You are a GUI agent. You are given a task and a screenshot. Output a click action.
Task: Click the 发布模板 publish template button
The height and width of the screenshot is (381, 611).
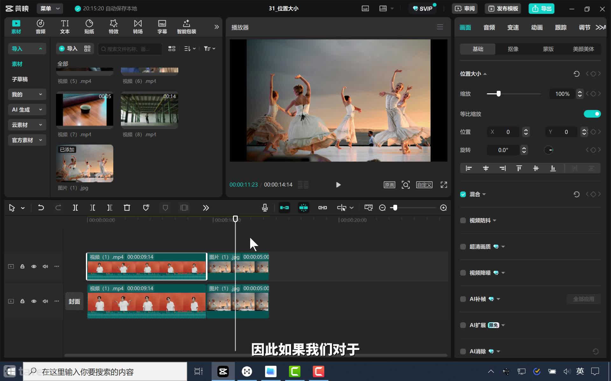(x=503, y=9)
